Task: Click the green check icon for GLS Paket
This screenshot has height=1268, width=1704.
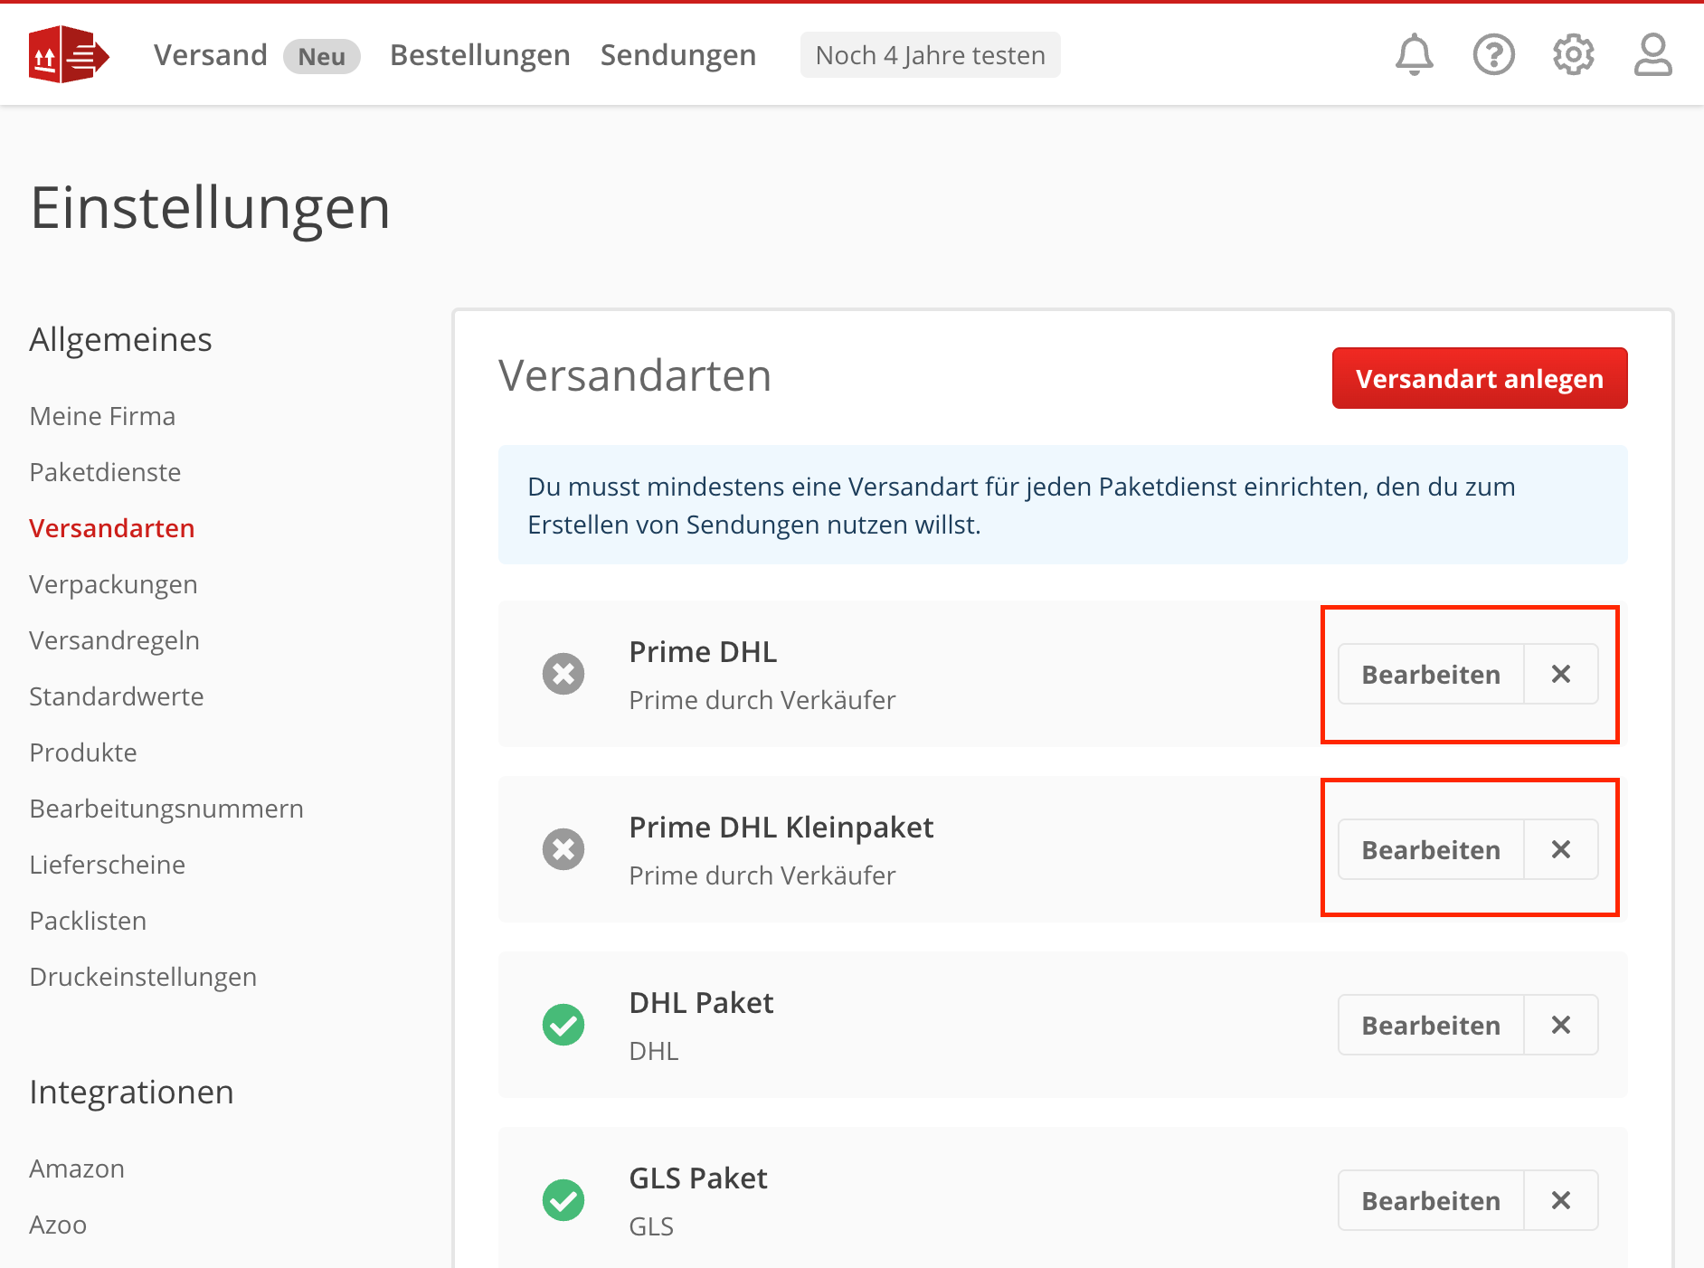Action: [x=563, y=1200]
